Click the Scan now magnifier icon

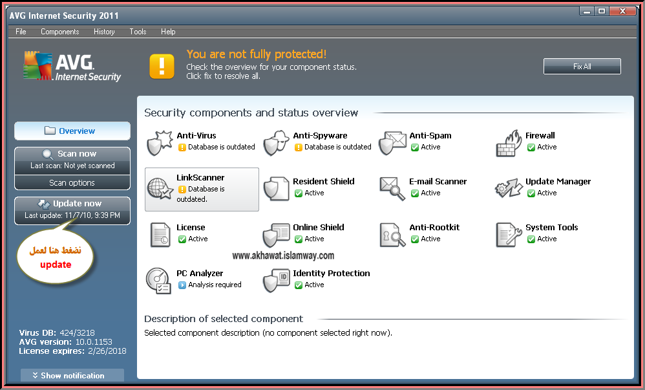click(48, 154)
